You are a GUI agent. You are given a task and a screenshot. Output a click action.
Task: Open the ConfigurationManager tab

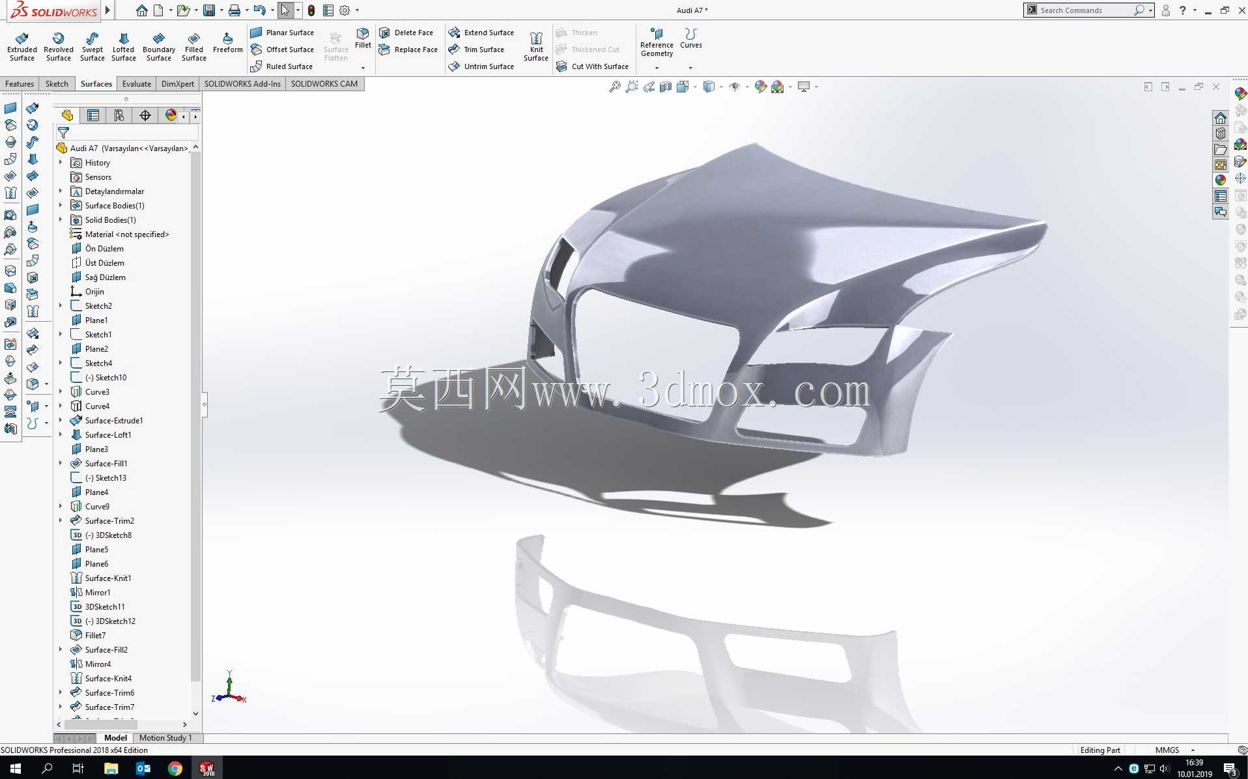[x=119, y=115]
